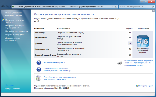Click question icon beside "Рекомендации по повышению"
Image resolution: width=156 pixels, height=97 pixels.
click(39, 70)
